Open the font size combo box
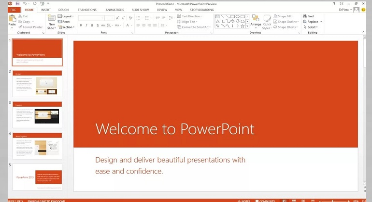Screen dimensions: 372x202 pos(109,18)
